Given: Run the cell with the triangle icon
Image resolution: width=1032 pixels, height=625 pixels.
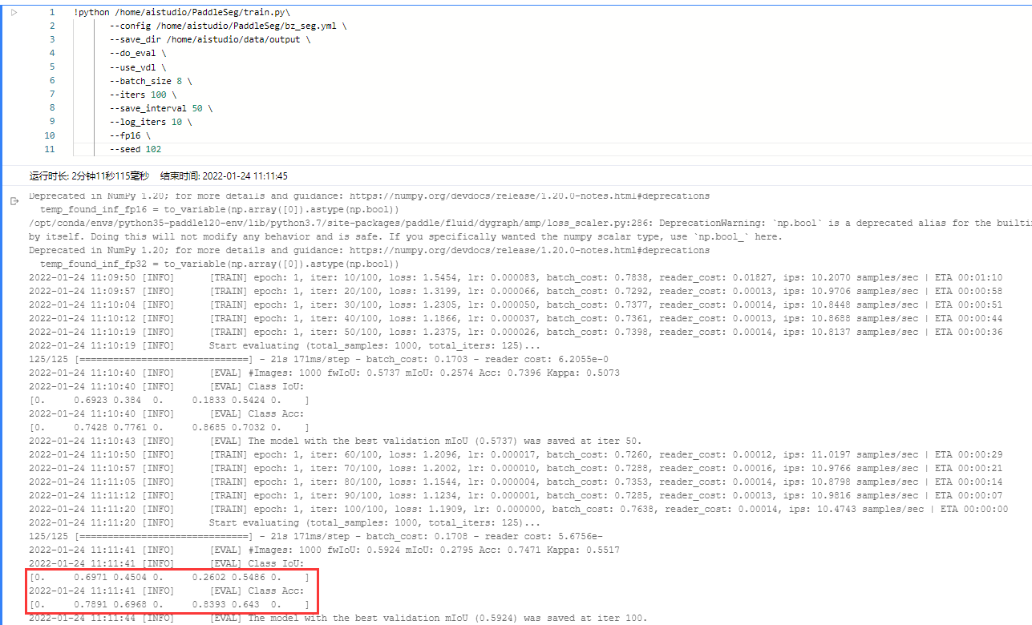Looking at the screenshot, I should pos(14,13).
